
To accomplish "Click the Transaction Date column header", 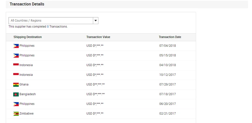I will point(170,37).
